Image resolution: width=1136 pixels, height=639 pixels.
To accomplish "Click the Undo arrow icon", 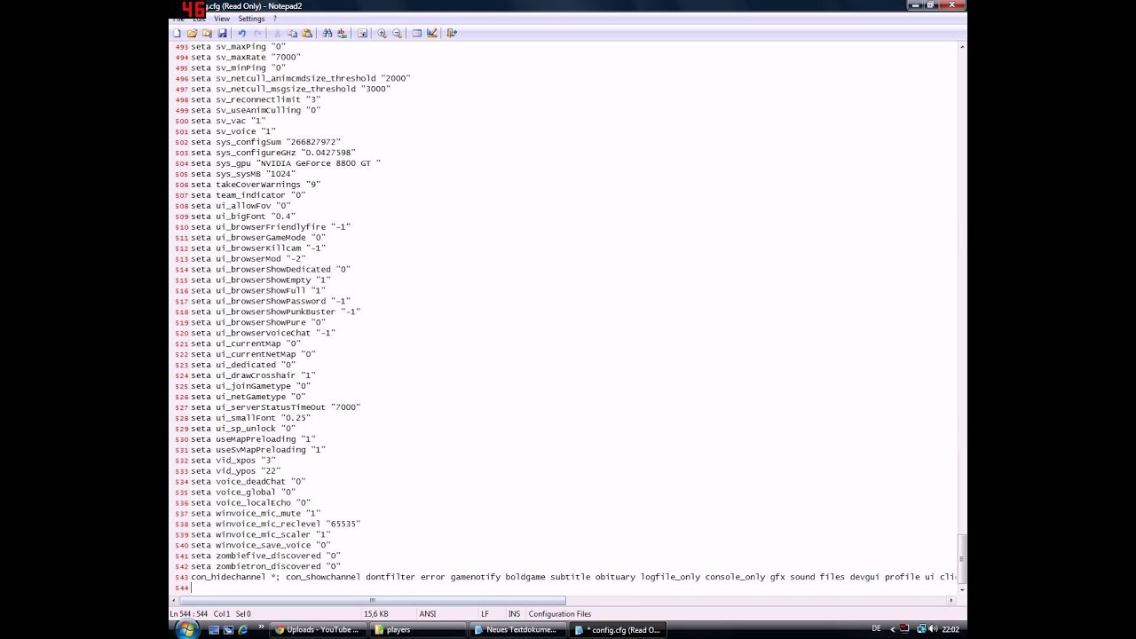I will pyautogui.click(x=241, y=33).
